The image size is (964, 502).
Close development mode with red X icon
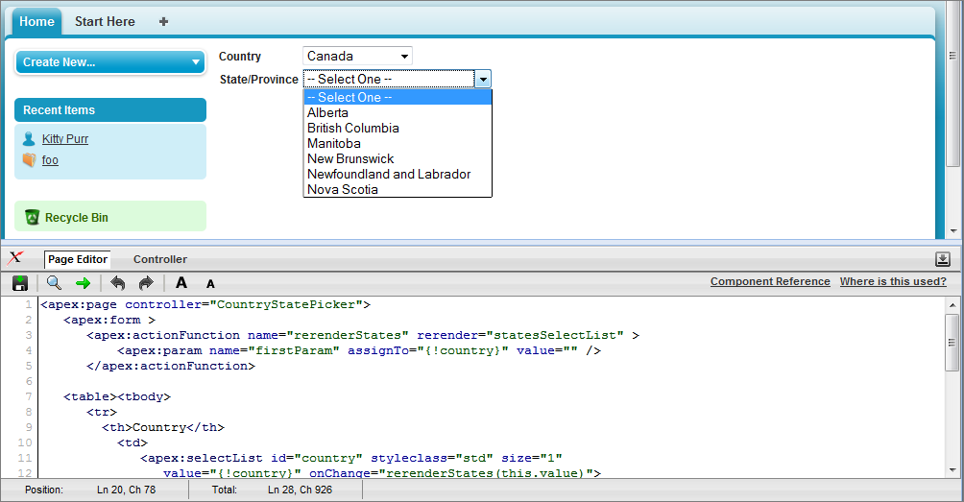click(x=15, y=258)
